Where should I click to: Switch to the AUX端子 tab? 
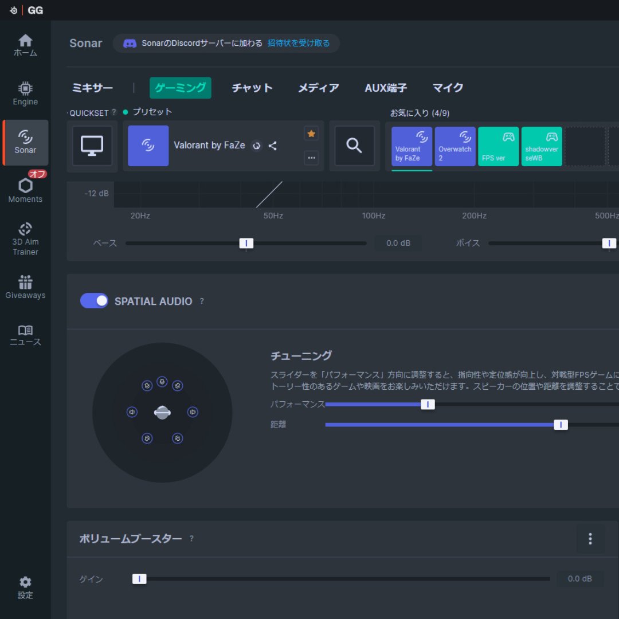(x=386, y=88)
